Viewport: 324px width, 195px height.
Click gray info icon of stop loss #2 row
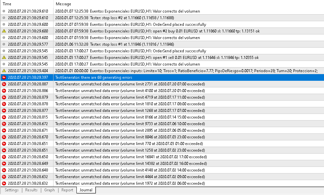click(4, 18)
